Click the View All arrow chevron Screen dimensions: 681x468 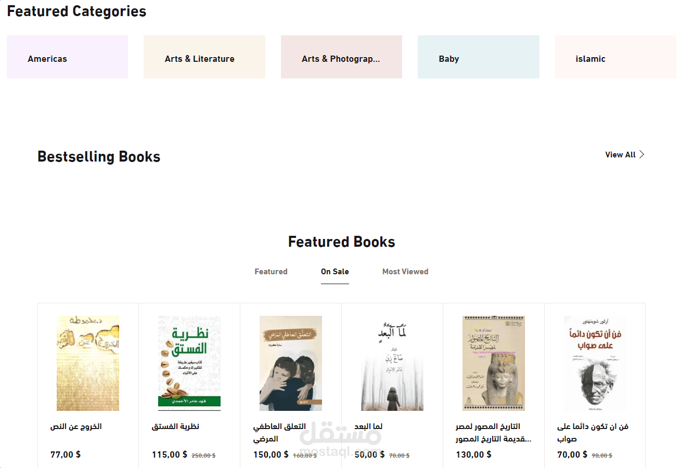click(x=642, y=155)
